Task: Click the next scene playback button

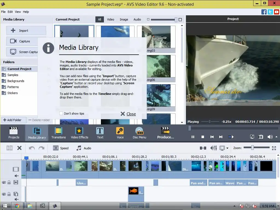Action: pos(231,137)
